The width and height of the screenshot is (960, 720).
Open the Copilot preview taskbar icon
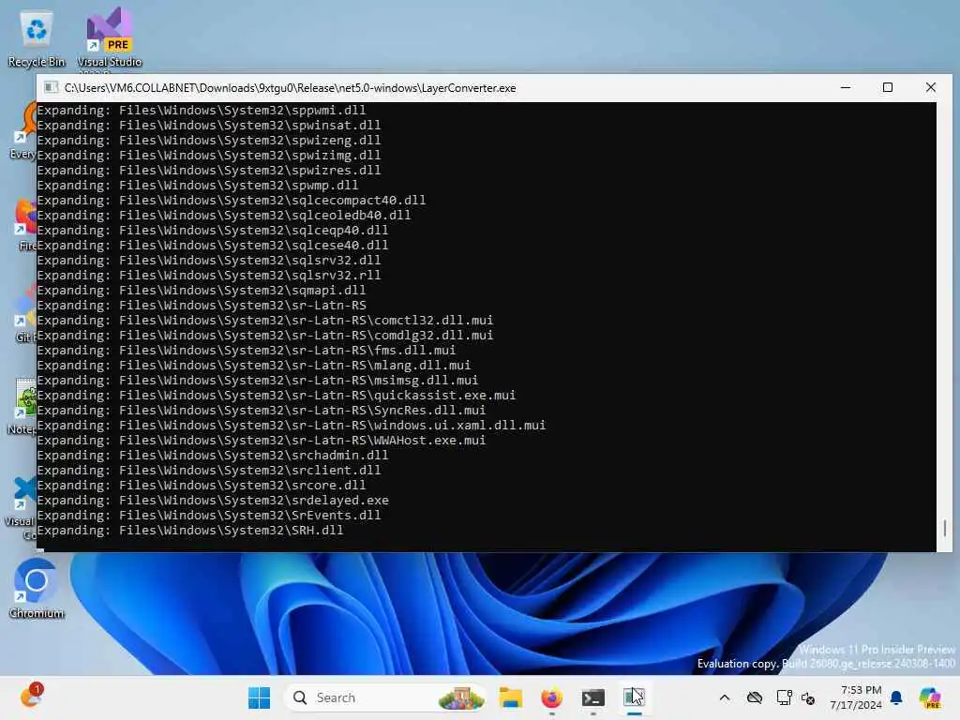[x=930, y=697]
